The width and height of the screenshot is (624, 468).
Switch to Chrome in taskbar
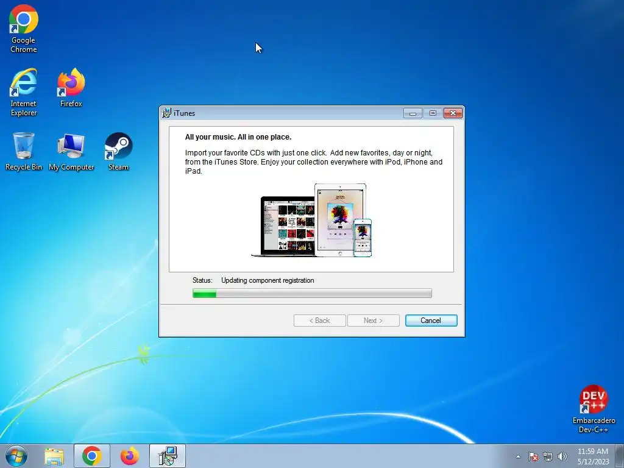(x=92, y=456)
